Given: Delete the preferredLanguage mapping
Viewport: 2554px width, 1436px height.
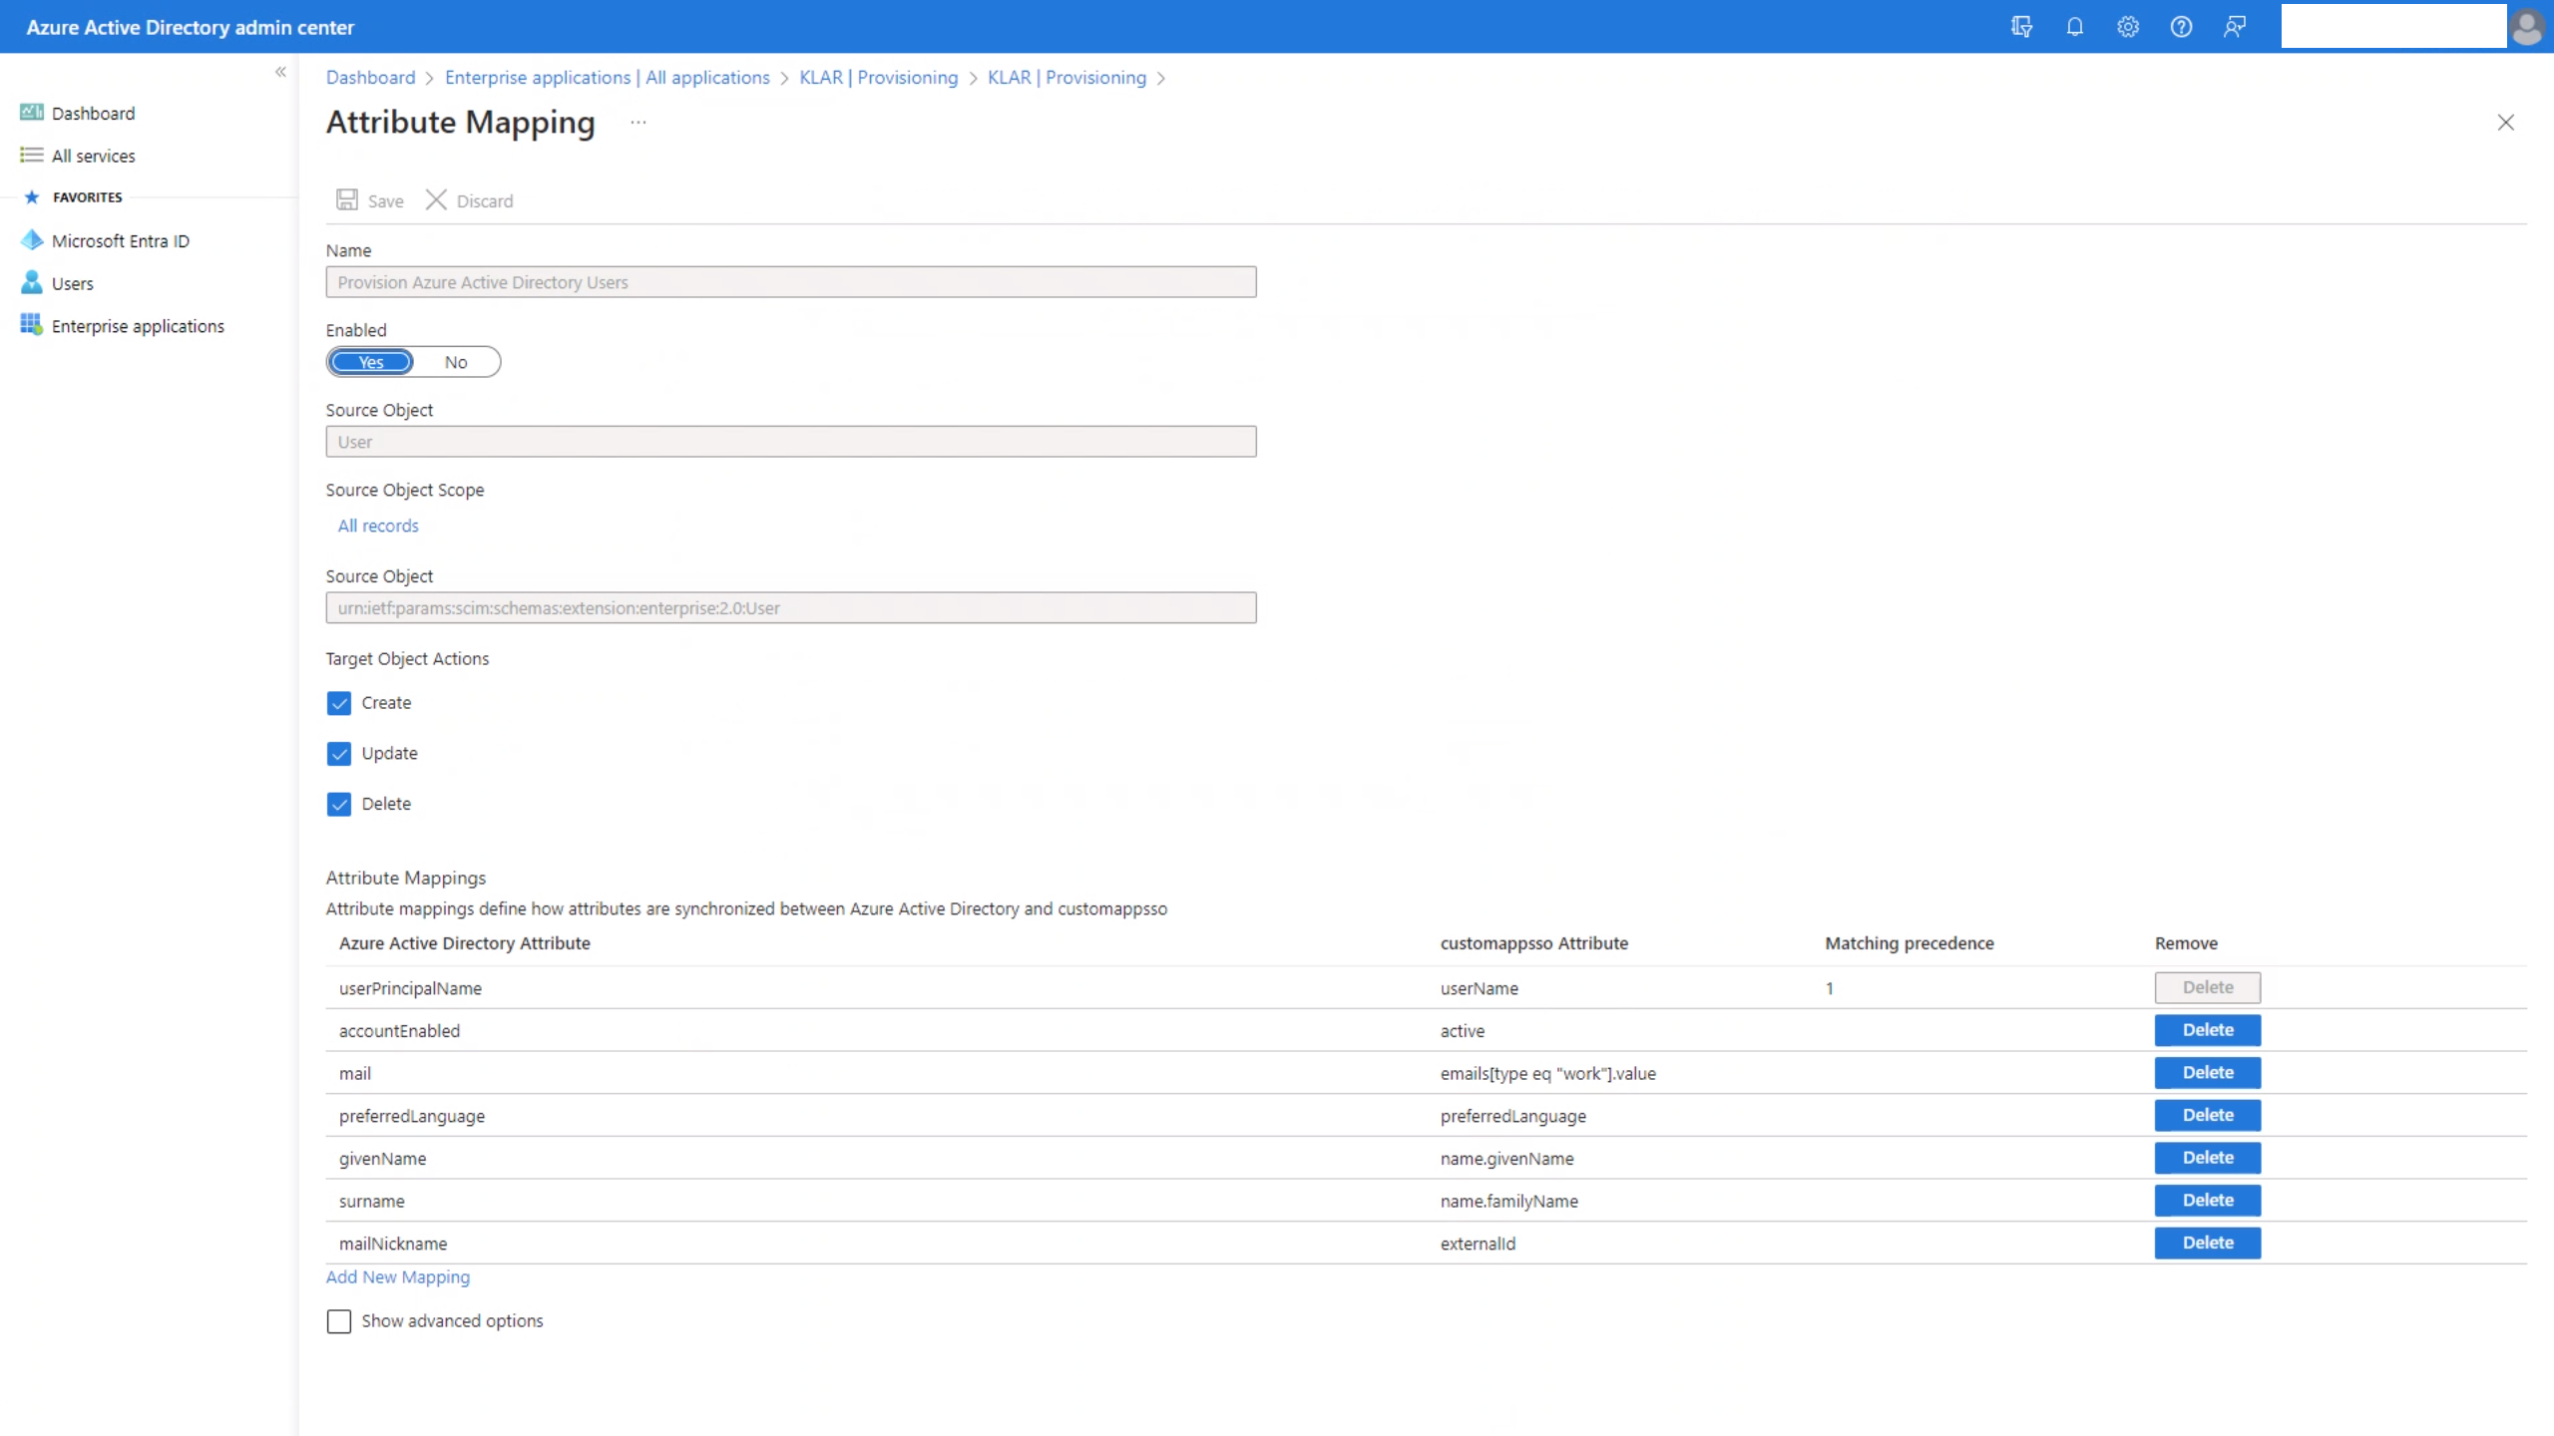Looking at the screenshot, I should click(x=2208, y=1115).
